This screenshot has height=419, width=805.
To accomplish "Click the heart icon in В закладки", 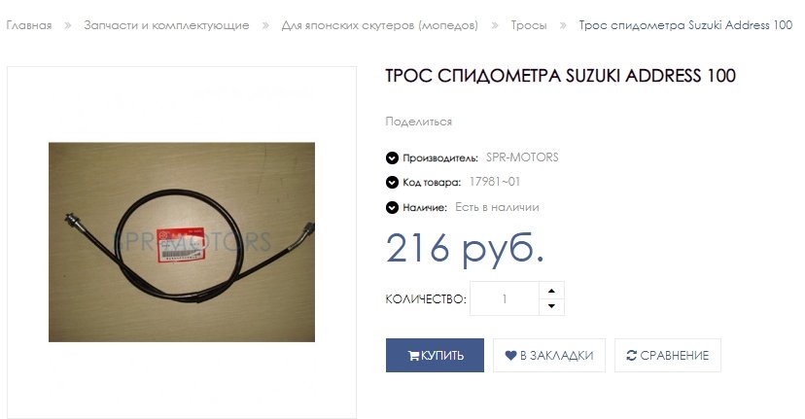I will click(x=510, y=355).
